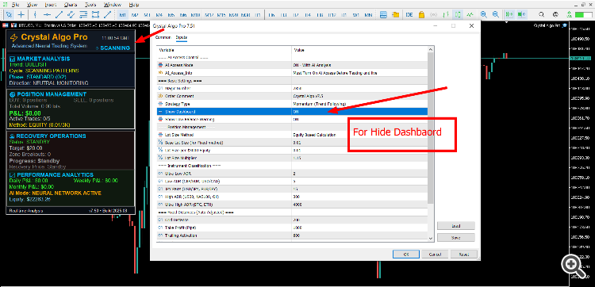Select Base Lot Size value cell
595x287 pixels.
click(359, 143)
